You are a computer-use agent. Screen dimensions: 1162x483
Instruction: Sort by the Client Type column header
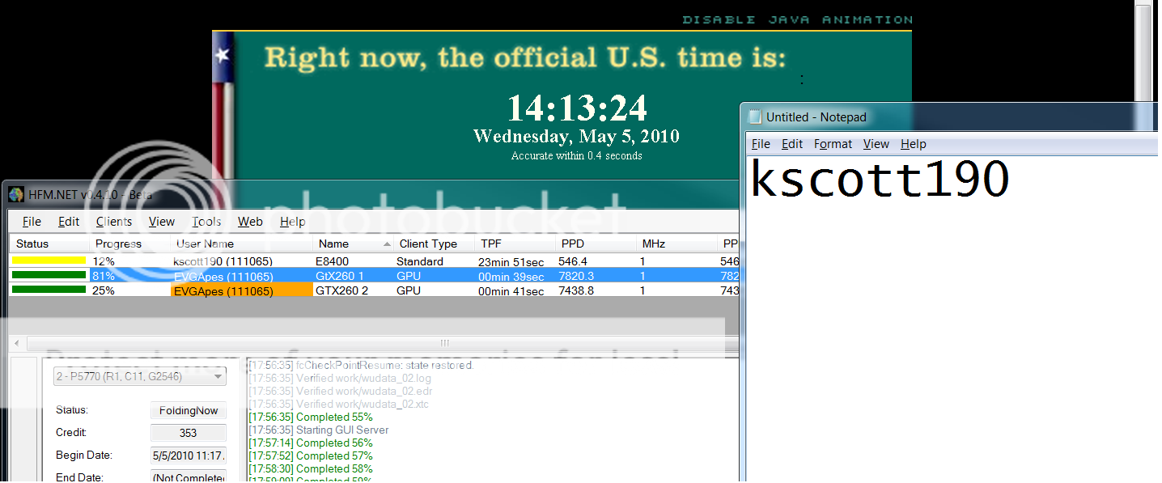(428, 244)
